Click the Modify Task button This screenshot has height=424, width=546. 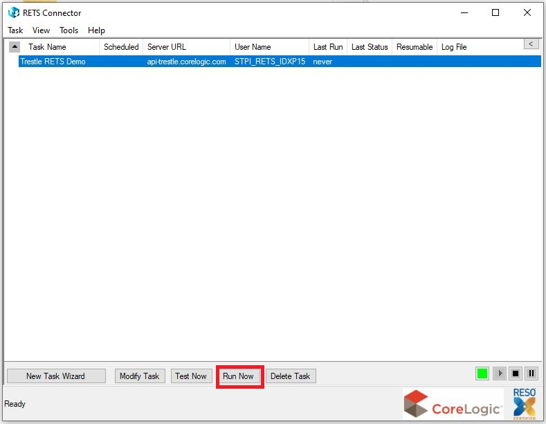tap(140, 376)
